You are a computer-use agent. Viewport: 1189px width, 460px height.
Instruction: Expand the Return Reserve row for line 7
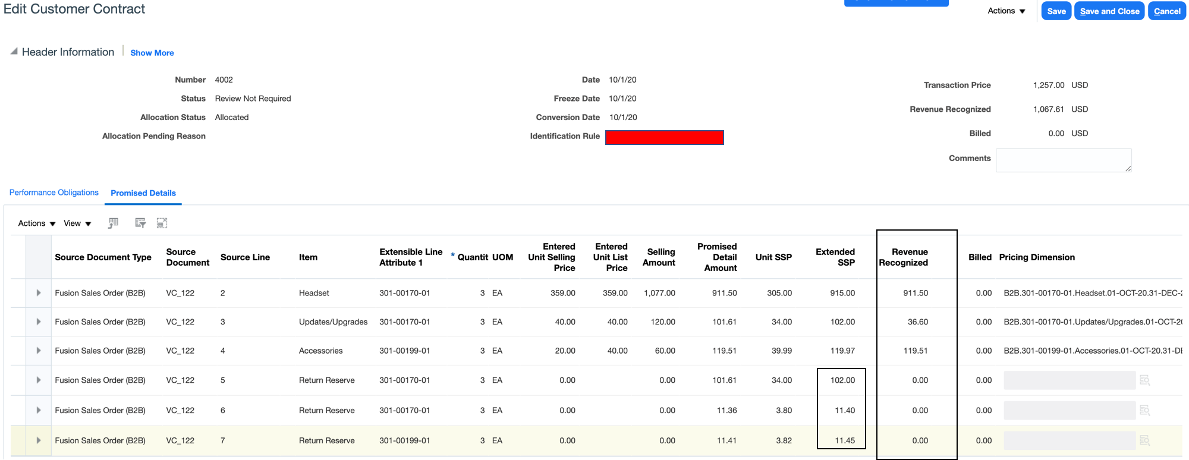tap(39, 440)
